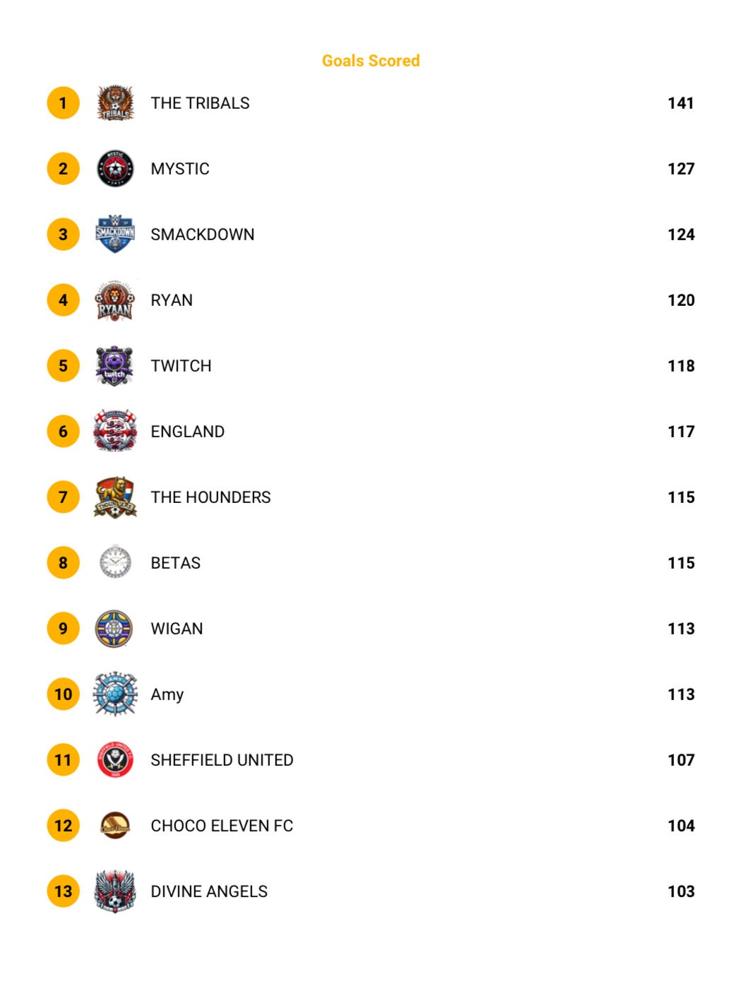Viewport: 753px width, 989px height.
Task: Open the Sheffield United red crest
Action: (x=115, y=760)
